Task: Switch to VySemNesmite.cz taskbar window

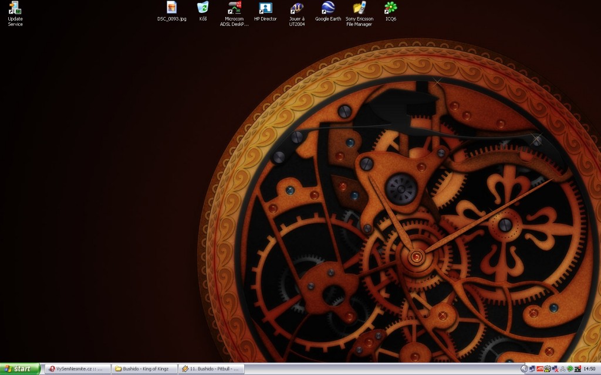Action: tap(78, 369)
